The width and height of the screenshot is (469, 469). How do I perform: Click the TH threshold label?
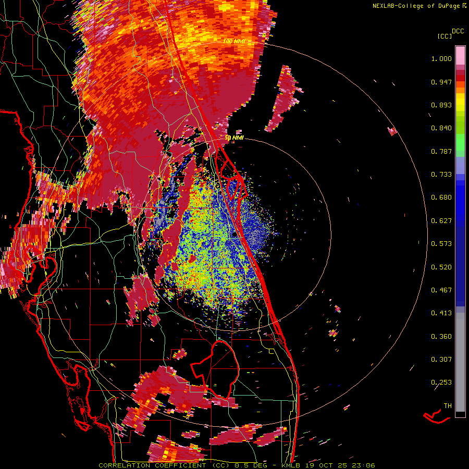click(x=448, y=406)
